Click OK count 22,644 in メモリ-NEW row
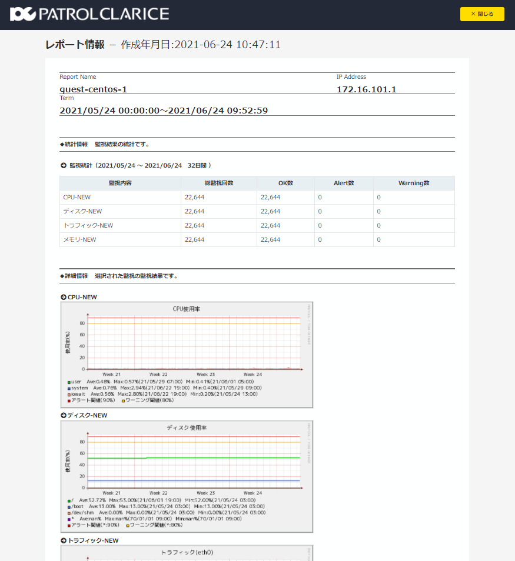The width and height of the screenshot is (515, 561). [x=270, y=240]
